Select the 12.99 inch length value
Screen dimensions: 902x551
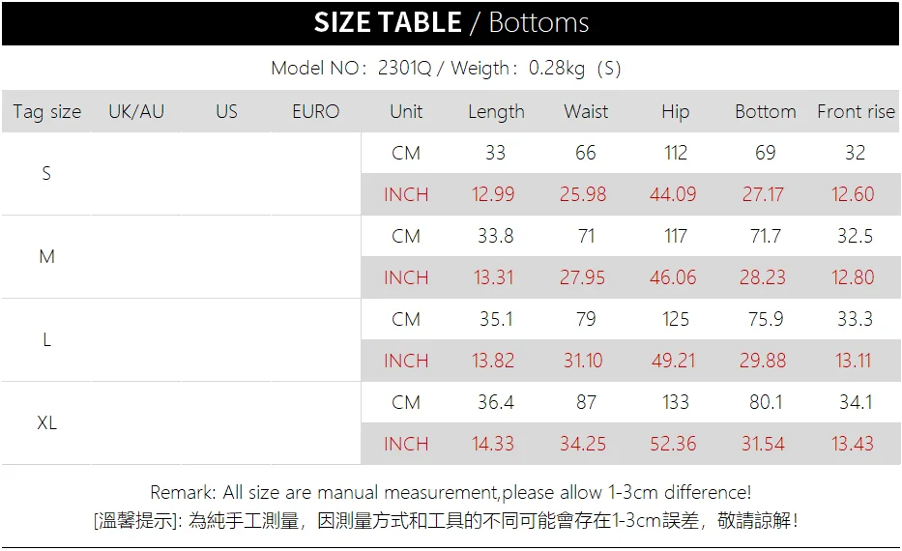(x=493, y=195)
